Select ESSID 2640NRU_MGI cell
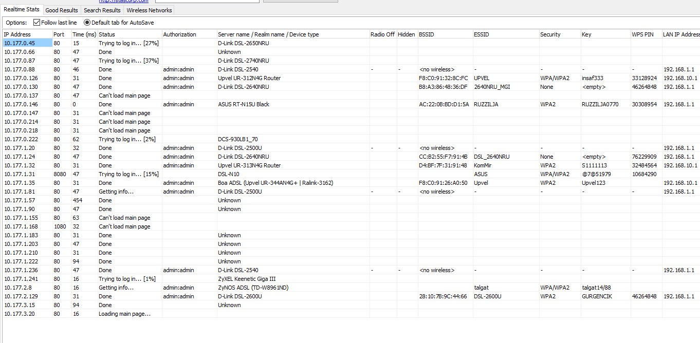 click(492, 87)
